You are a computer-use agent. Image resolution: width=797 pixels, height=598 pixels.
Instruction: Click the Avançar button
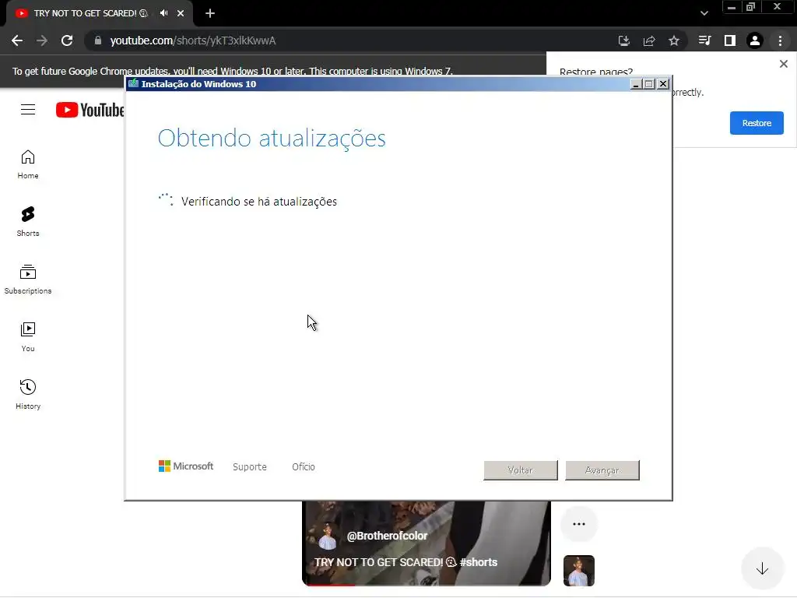tap(602, 470)
